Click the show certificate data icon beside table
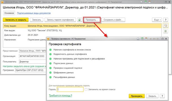 pyautogui.click(x=165, y=26)
